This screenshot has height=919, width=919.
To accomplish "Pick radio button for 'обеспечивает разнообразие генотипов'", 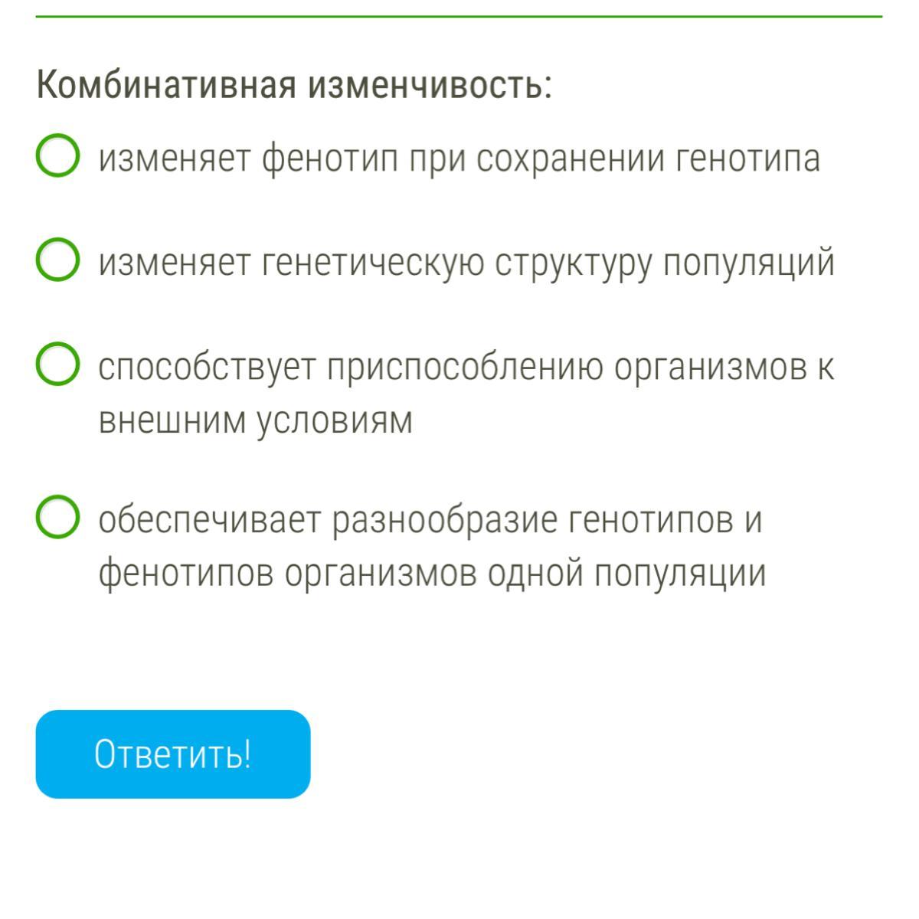I will click(x=57, y=518).
